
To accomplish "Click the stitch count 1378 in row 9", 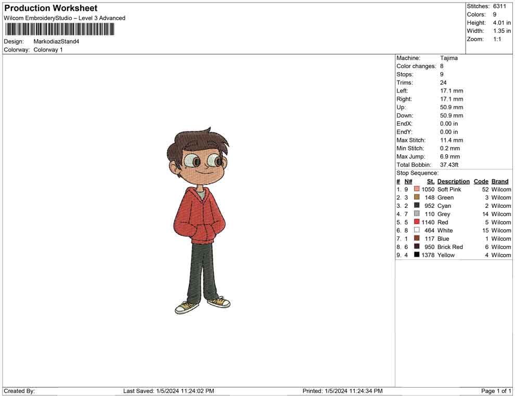I will coord(428,255).
